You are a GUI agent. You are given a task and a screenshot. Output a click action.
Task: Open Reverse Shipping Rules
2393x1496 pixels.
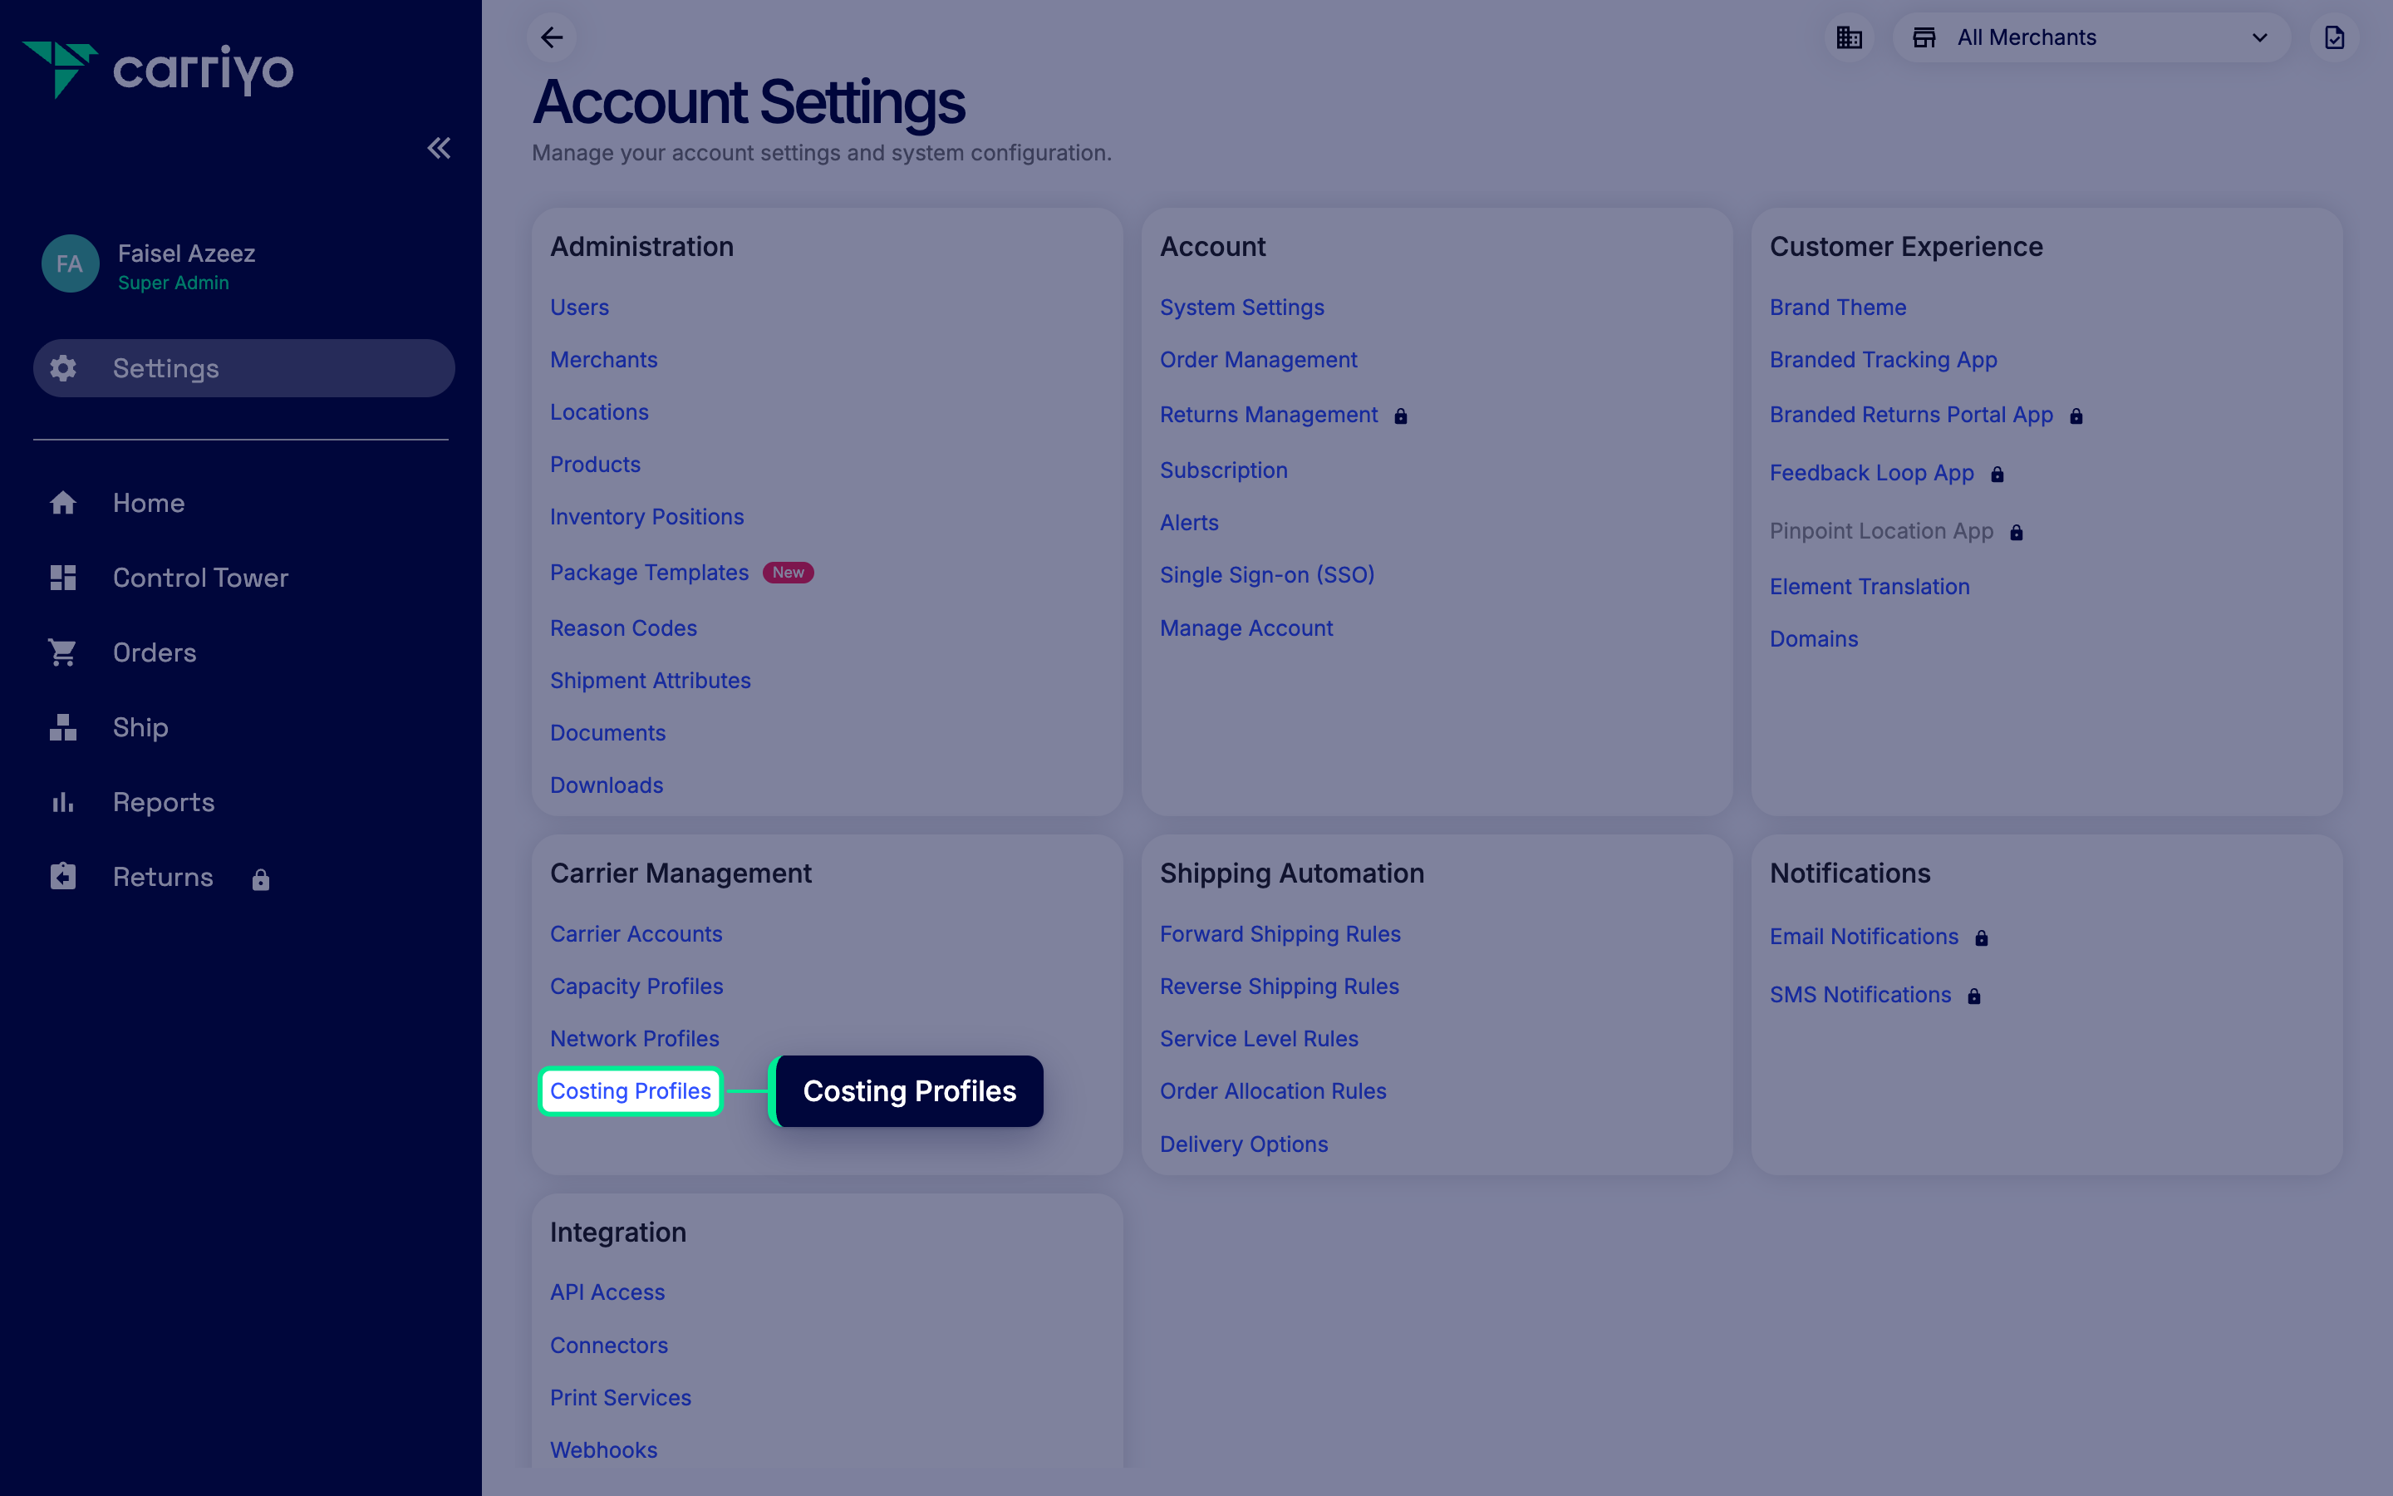point(1279,987)
